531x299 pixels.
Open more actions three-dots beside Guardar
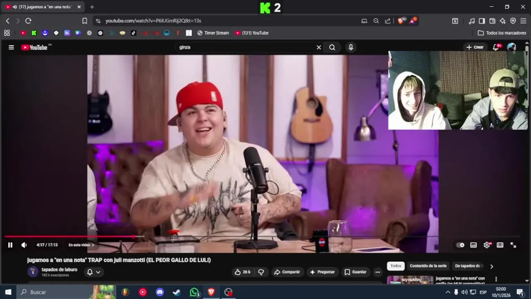point(378,272)
